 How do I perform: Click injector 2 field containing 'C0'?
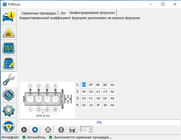coord(105,92)
